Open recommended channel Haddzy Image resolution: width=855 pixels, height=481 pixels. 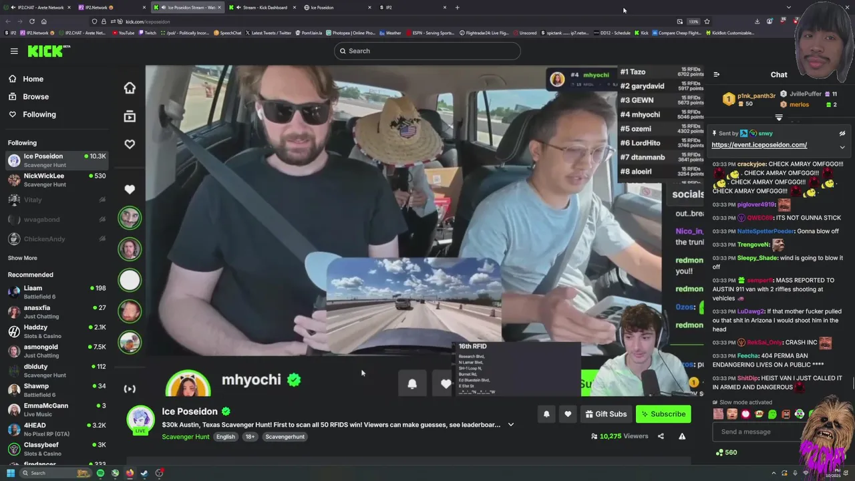tap(57, 331)
